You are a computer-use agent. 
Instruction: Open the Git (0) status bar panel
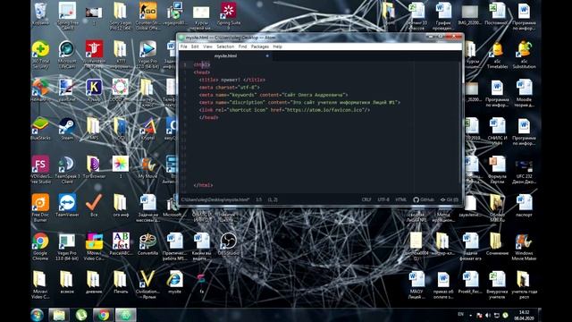(x=449, y=199)
